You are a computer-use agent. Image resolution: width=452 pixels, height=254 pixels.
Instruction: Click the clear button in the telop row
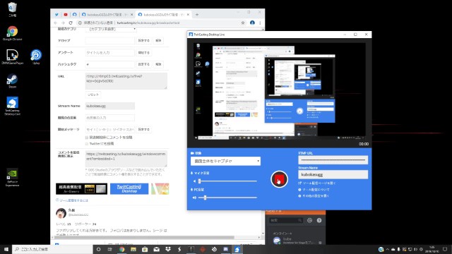(158, 41)
